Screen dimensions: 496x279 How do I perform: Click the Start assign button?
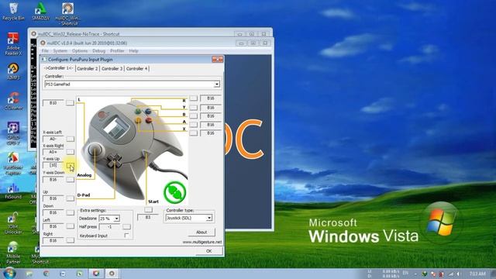148,210
